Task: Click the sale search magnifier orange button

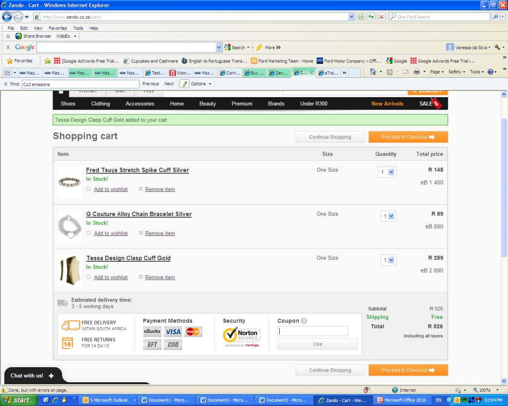Action: tap(428, 92)
